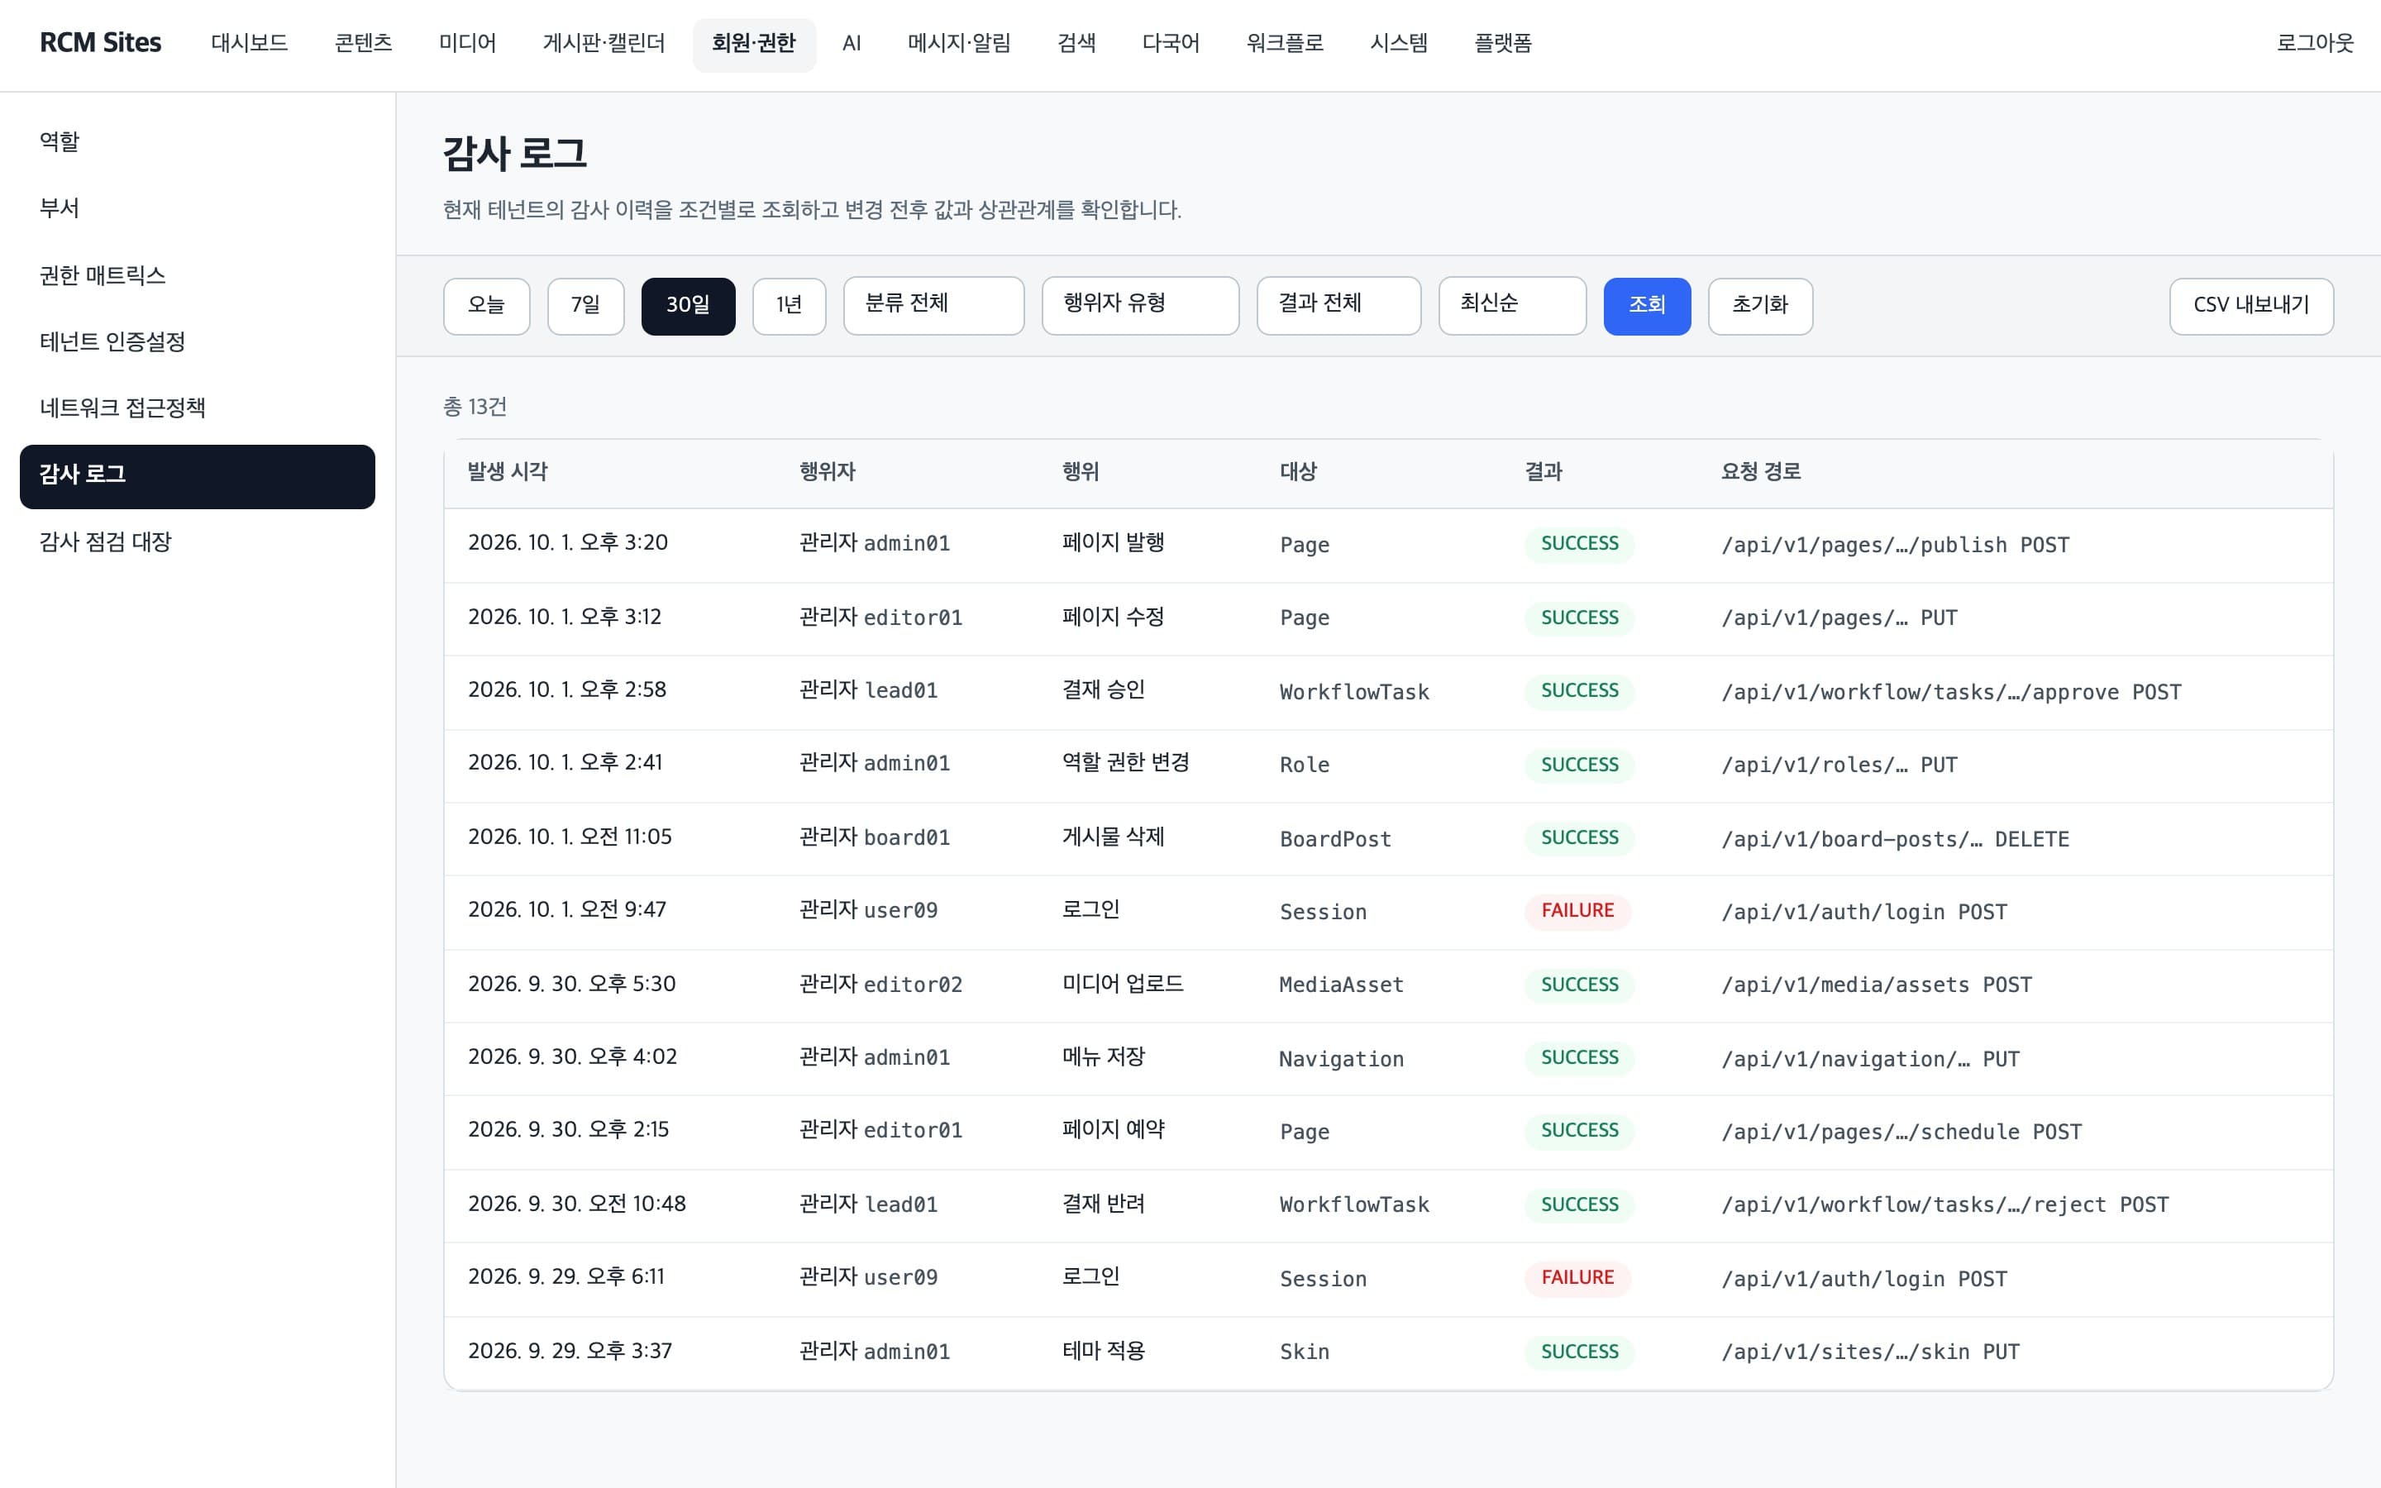Open the 미디어 top menu
Viewport: 2381px width, 1488px height.
pyautogui.click(x=467, y=43)
